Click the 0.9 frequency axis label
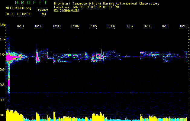Image resolution: width=190 pixels, height=121 pixels. coord(2,70)
